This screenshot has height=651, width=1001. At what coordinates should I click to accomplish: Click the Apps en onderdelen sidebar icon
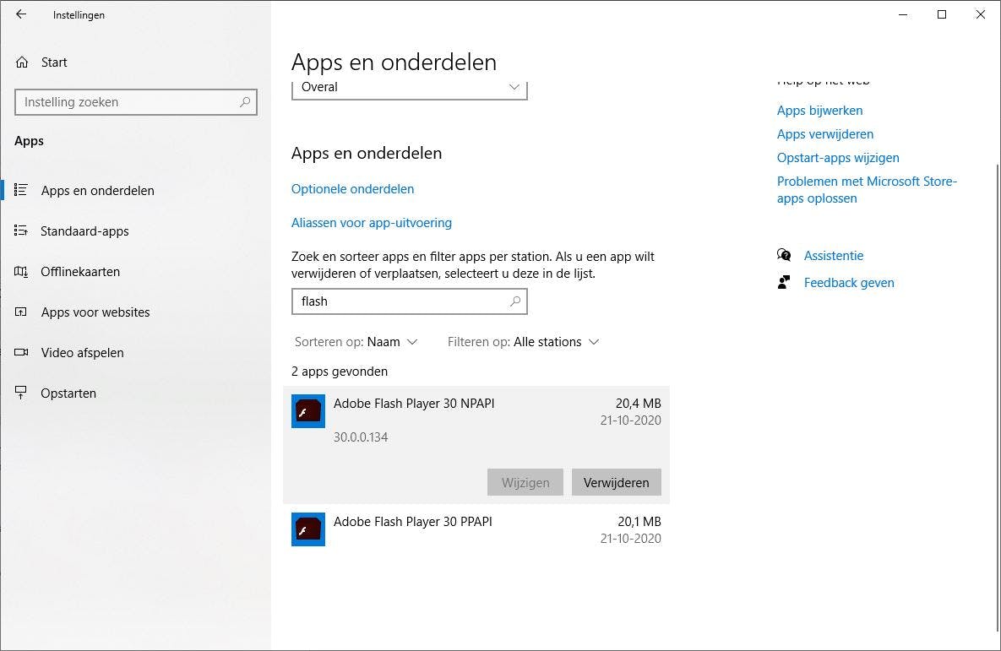21,190
